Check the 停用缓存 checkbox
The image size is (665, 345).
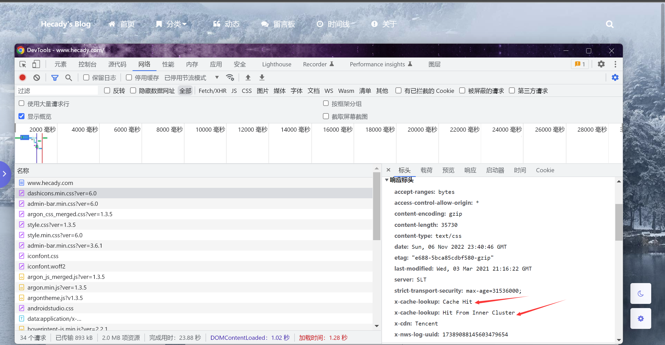tap(129, 78)
